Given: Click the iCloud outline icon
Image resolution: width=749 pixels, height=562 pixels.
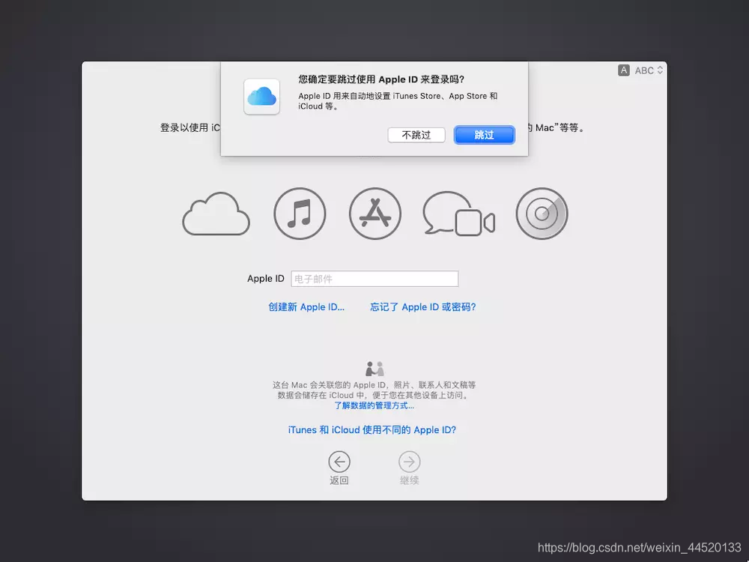Looking at the screenshot, I should (216, 214).
